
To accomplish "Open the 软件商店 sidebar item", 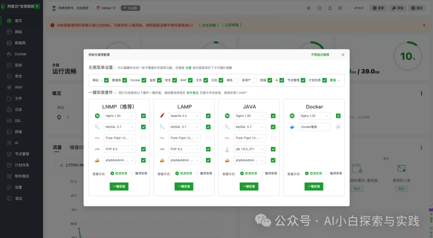I will (22, 176).
